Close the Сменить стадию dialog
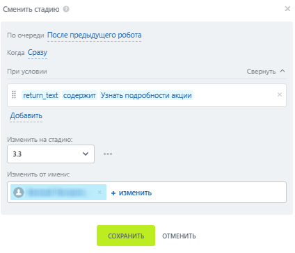 coord(287,9)
